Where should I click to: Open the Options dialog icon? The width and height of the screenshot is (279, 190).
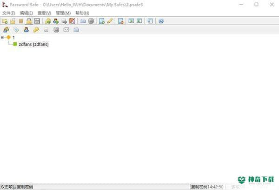click(x=150, y=21)
